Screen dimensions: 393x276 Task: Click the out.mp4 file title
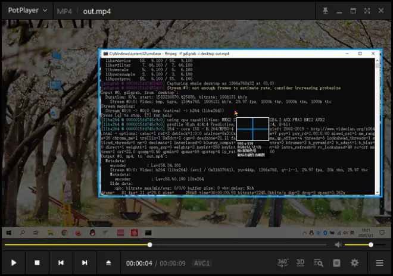(x=96, y=11)
